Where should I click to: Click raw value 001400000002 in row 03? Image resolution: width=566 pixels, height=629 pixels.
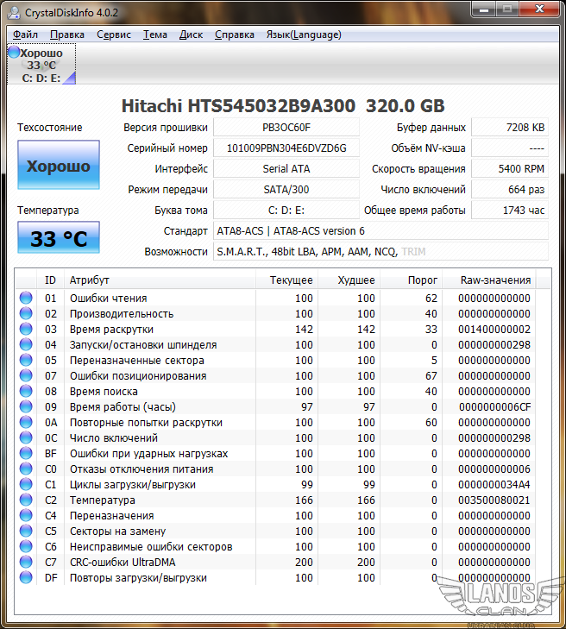point(494,330)
